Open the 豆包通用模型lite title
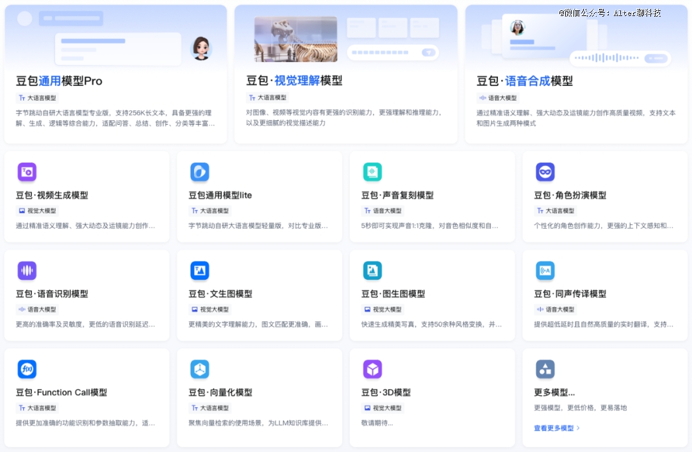Screen dimensions: 692x452 click(220, 195)
